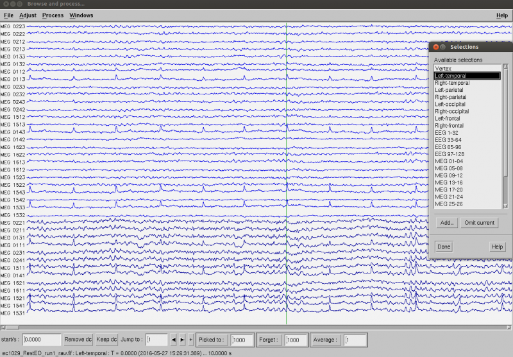Close the Selections dialog window
Viewport: 513px width, 357px height.
click(436, 47)
